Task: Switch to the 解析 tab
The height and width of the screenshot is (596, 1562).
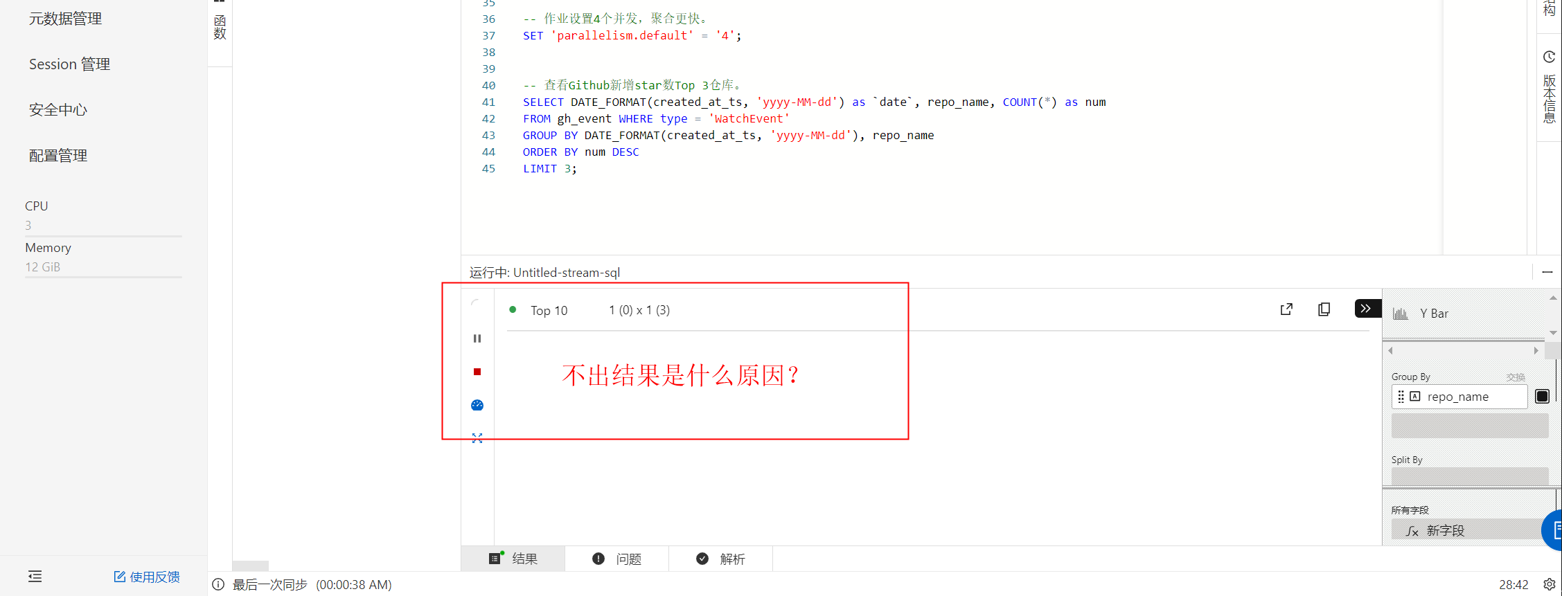Action: (x=721, y=559)
